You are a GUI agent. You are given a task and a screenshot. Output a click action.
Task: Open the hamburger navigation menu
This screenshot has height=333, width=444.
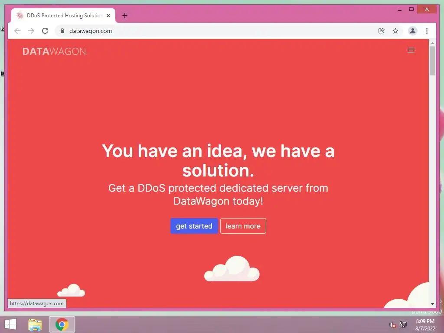tap(411, 50)
